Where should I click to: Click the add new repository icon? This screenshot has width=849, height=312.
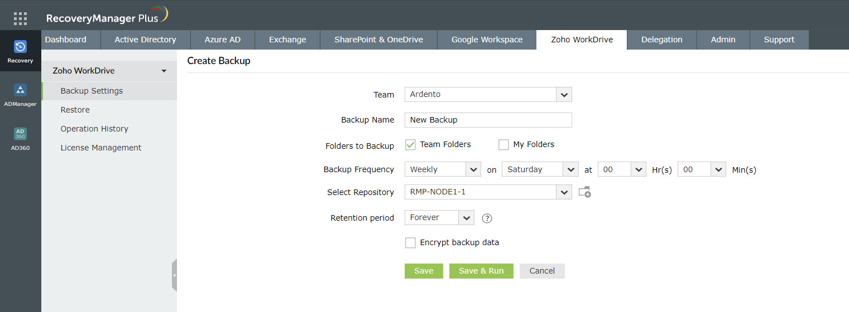(x=584, y=192)
